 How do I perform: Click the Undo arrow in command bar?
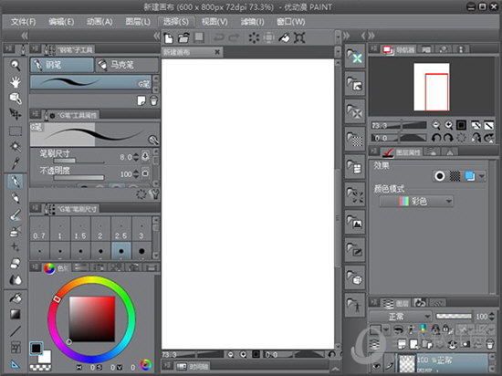(219, 37)
